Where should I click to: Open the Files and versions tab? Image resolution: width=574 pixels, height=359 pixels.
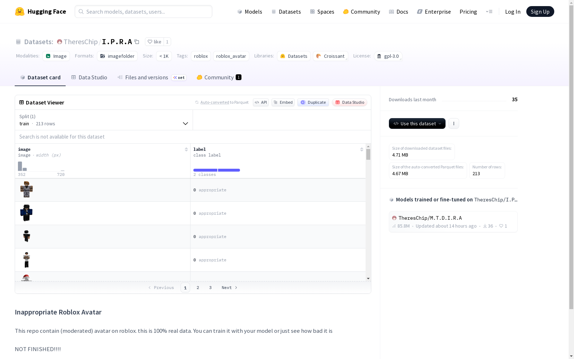tap(152, 78)
